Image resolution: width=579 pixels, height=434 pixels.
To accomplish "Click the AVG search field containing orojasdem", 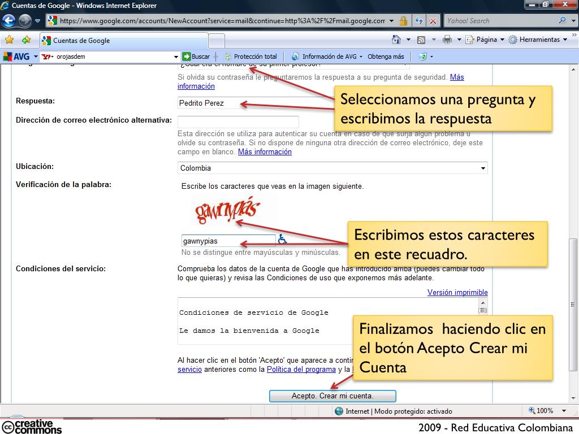I will (x=114, y=57).
